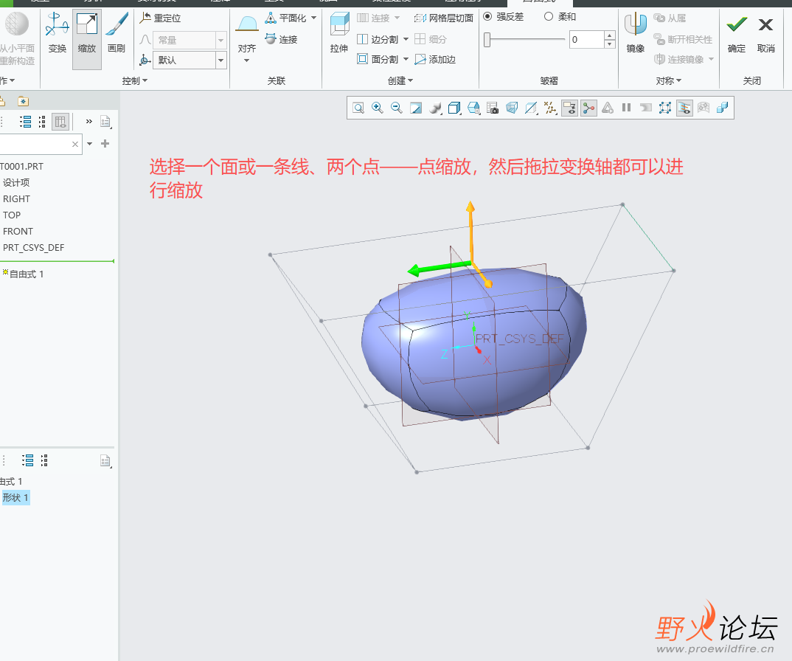Increase crease value with up stepper
792x661 pixels.
[610, 35]
